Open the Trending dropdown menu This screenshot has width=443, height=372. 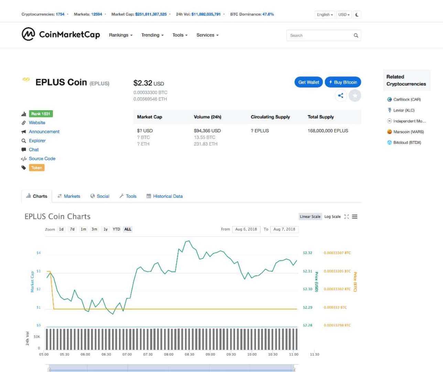pos(152,35)
